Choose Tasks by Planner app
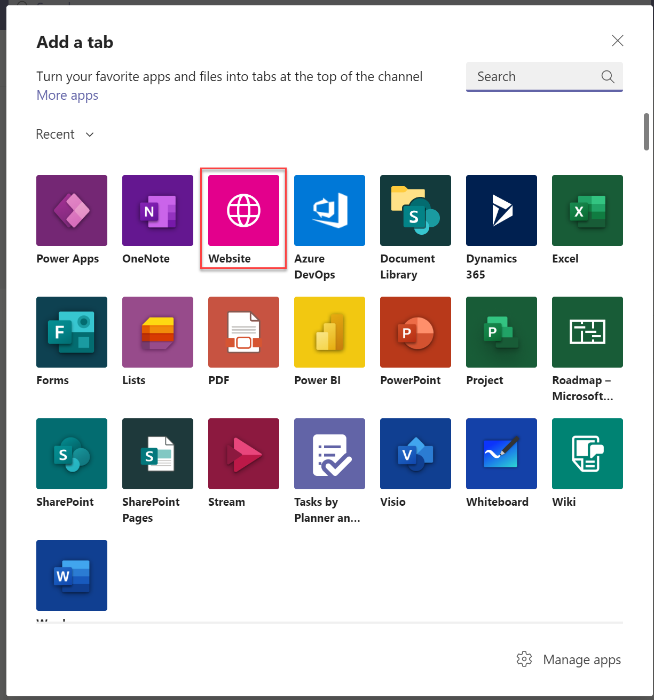Viewport: 654px width, 700px height. point(329,454)
